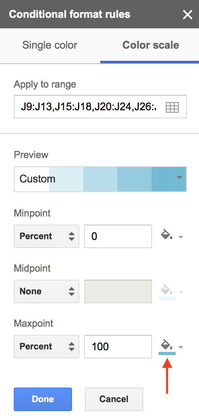Click the Cancel button
Image resolution: width=199 pixels, height=420 pixels.
(114, 399)
